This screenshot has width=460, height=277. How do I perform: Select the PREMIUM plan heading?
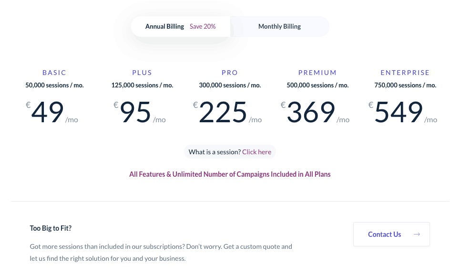(x=317, y=73)
